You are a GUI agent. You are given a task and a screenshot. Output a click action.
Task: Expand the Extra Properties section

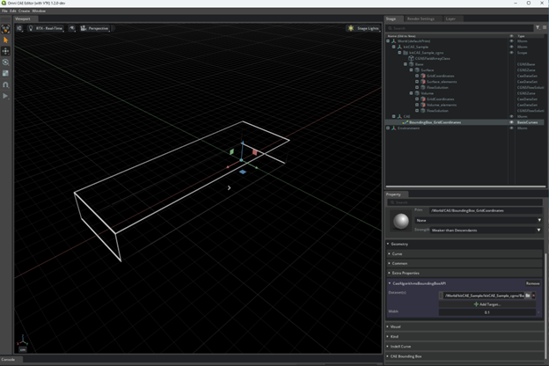(465, 273)
